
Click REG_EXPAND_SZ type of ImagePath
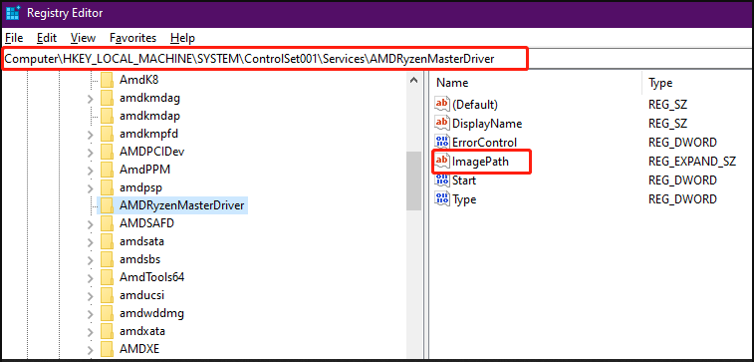click(x=692, y=162)
